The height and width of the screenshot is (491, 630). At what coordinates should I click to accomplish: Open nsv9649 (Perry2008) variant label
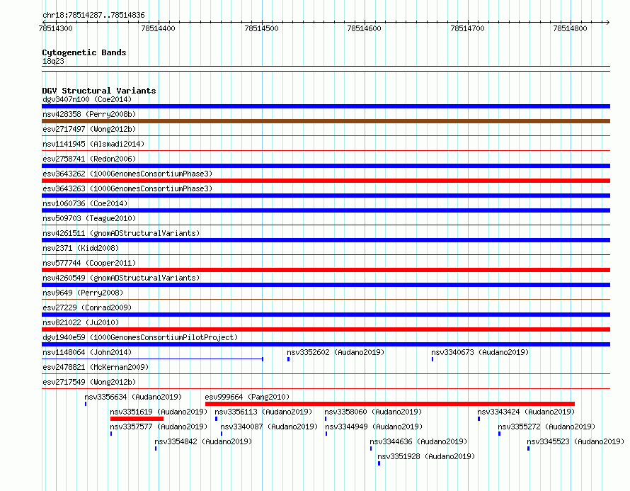[83, 293]
